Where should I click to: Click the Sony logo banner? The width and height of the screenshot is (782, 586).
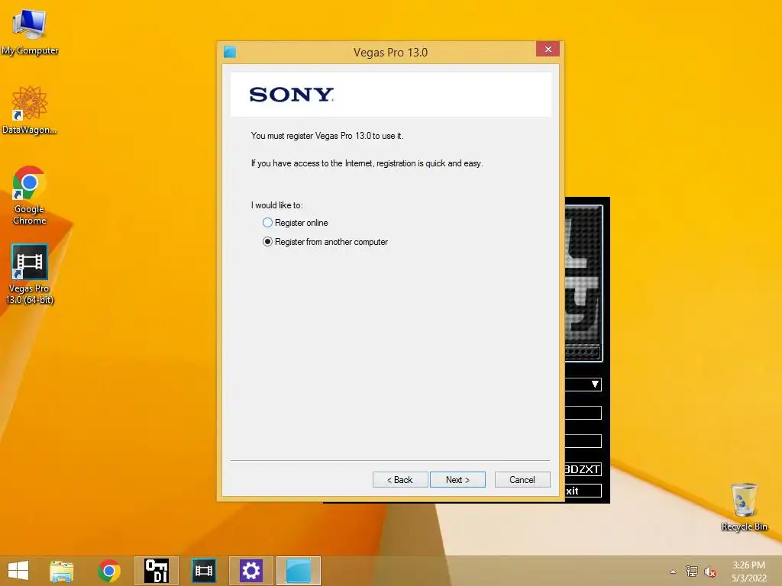pos(391,95)
